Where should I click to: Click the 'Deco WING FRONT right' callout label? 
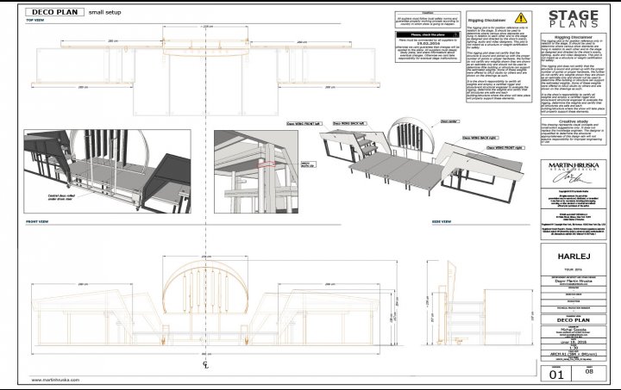point(505,148)
